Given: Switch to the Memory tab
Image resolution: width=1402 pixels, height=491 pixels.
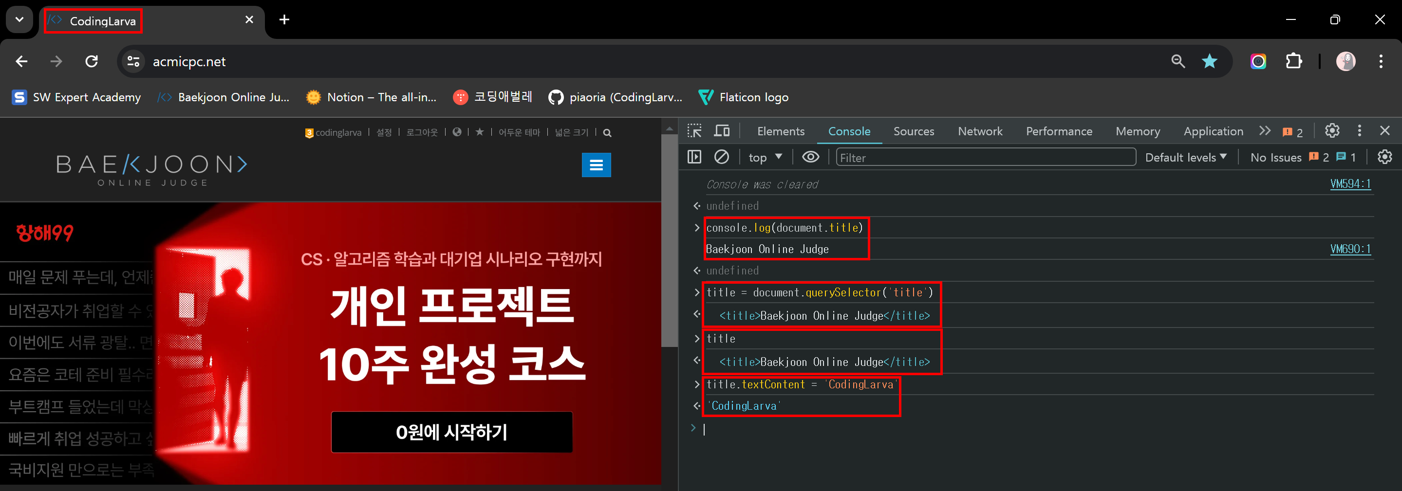Looking at the screenshot, I should tap(1138, 131).
